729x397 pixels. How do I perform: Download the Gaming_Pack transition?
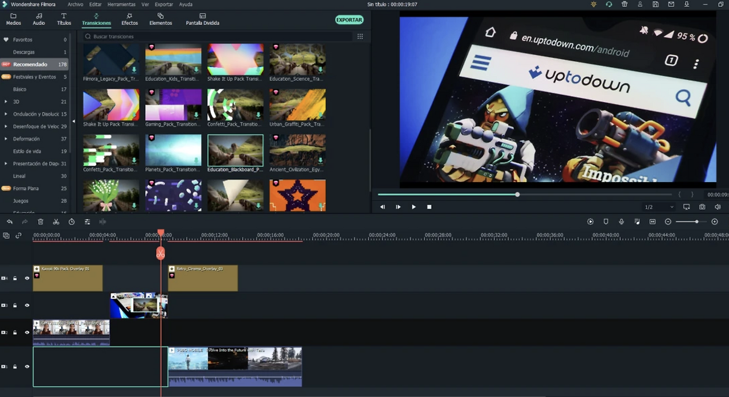(196, 115)
